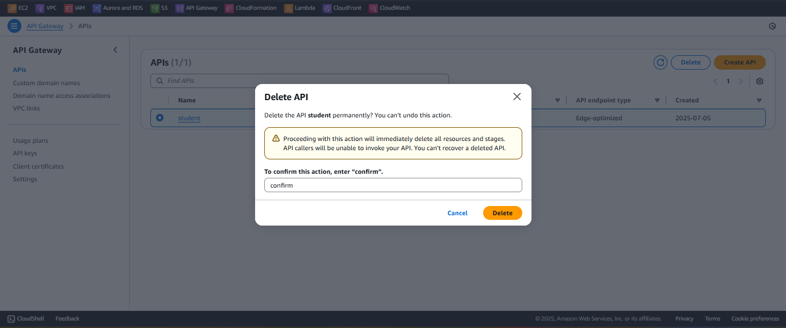Open the VPC service shortcut

[x=46, y=8]
